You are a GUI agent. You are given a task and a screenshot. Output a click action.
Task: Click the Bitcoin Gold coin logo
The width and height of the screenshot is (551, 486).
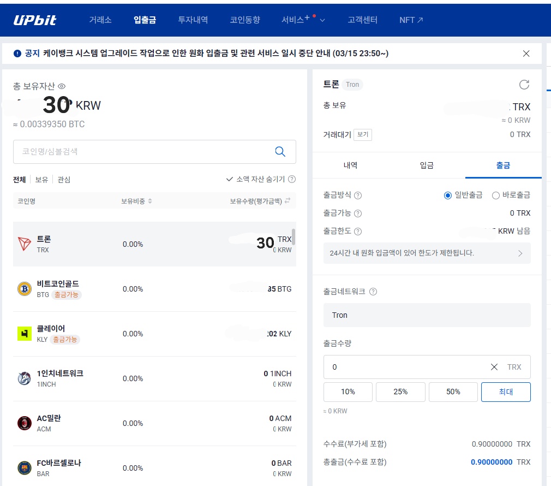24,289
